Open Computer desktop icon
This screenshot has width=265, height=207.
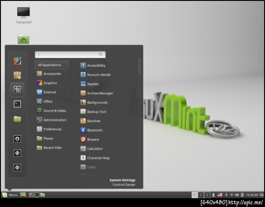[23, 15]
